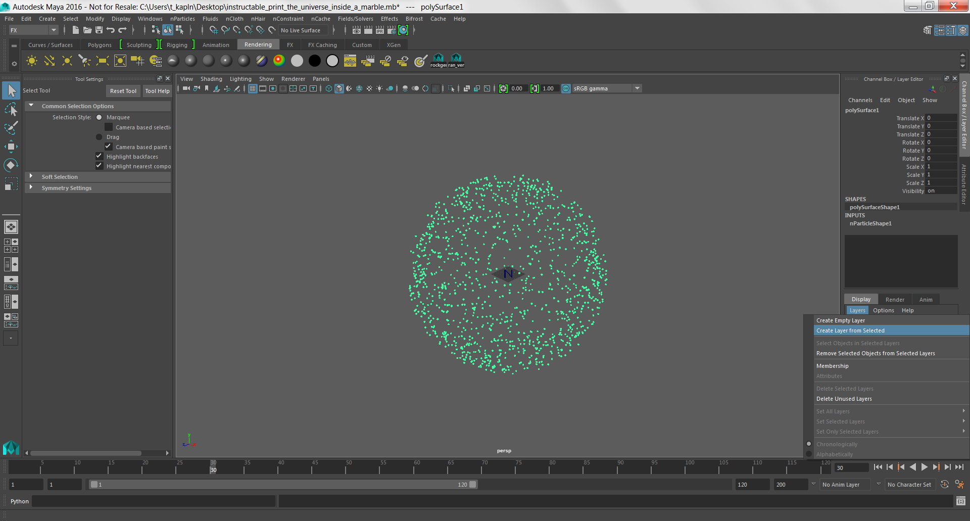Step forward one frame

click(948, 467)
